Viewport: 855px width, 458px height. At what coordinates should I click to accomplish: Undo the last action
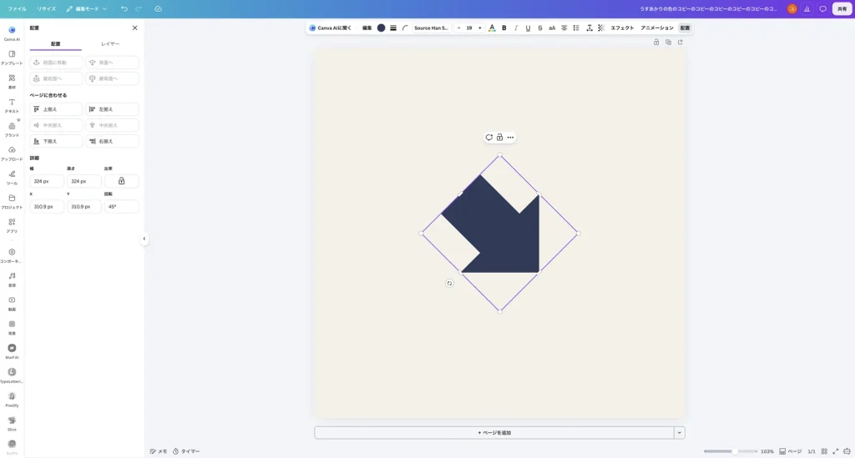pyautogui.click(x=124, y=8)
